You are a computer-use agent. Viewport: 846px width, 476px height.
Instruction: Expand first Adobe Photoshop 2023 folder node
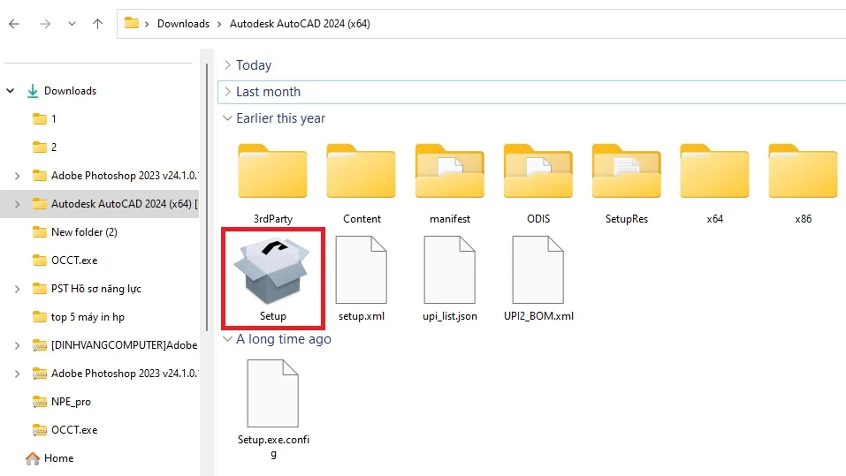point(18,176)
